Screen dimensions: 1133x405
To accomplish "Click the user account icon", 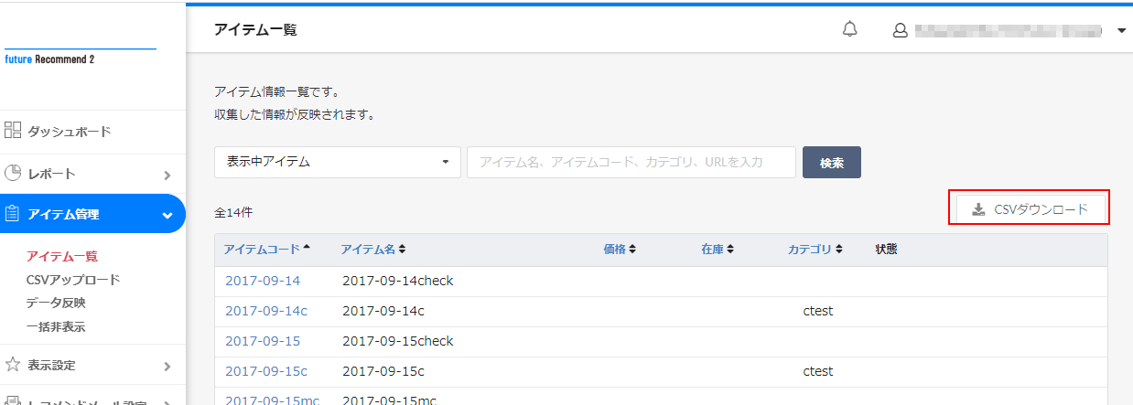I will click(x=900, y=30).
